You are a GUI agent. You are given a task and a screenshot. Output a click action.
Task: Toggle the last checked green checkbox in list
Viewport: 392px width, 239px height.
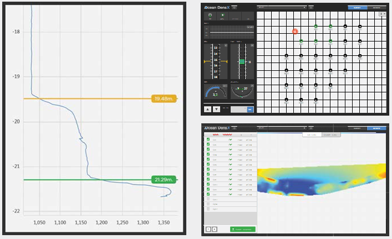point(208,194)
